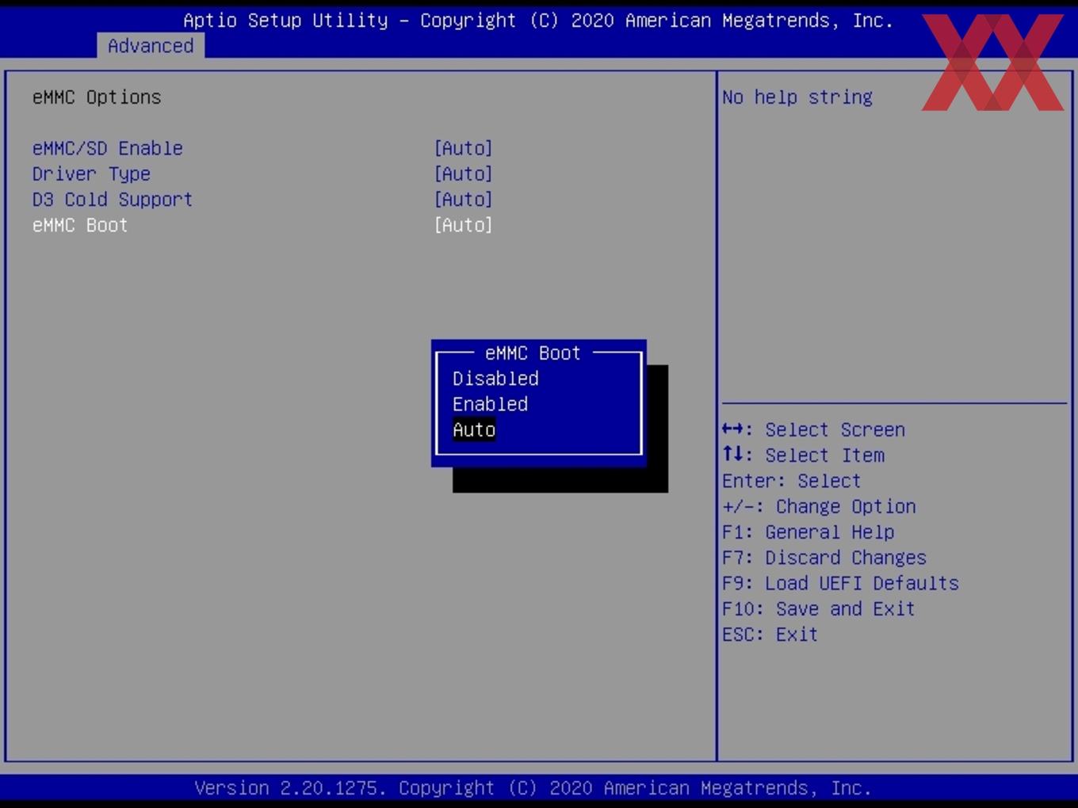Image resolution: width=1078 pixels, height=808 pixels.
Task: Click the 'F9: Load UEFI Defaults' hint
Action: coord(840,583)
